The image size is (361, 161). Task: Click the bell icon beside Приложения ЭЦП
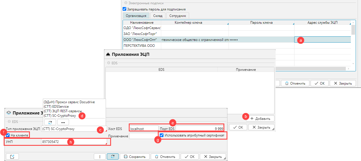[108, 54]
